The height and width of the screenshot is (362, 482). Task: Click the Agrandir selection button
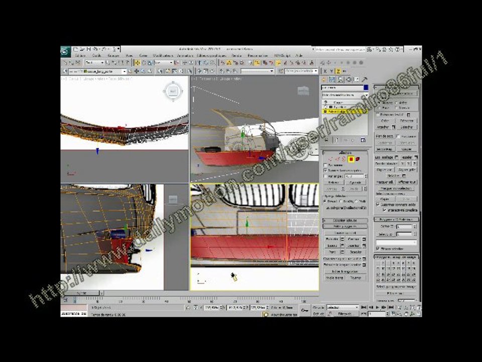pyautogui.click(x=355, y=183)
